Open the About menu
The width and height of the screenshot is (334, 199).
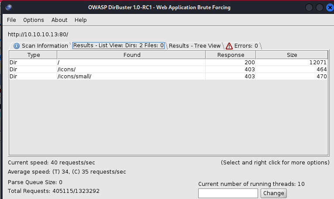pos(59,20)
